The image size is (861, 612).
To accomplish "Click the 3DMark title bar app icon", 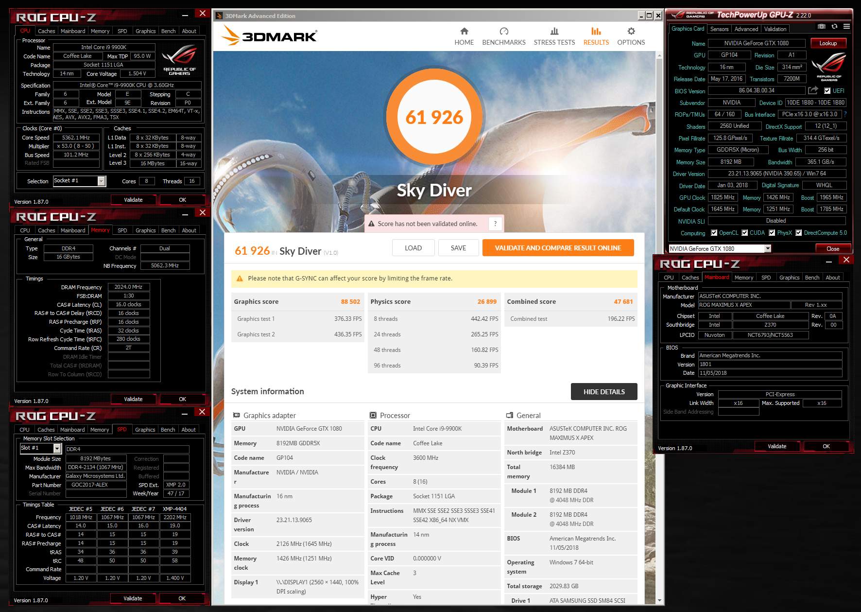I will pos(219,16).
